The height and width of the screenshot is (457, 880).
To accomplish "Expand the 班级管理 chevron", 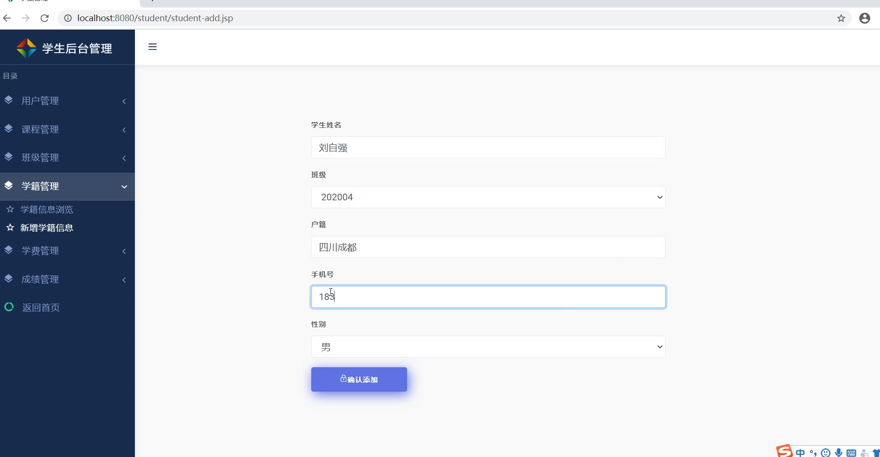I will point(124,158).
